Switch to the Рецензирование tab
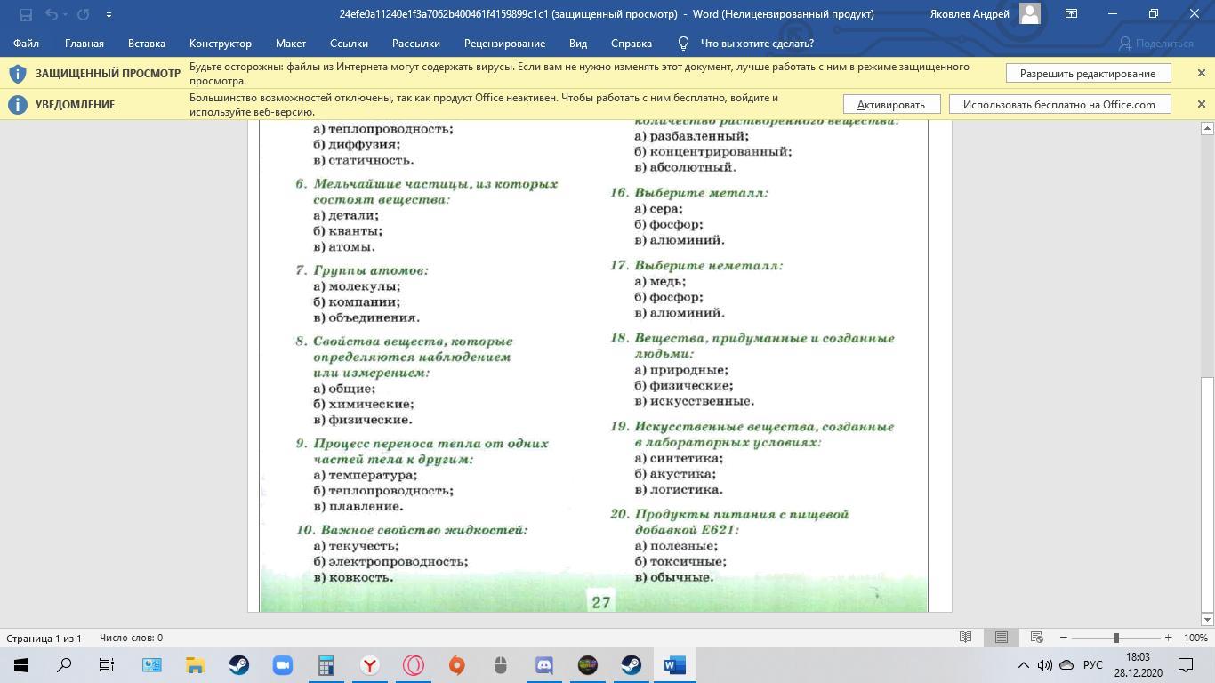This screenshot has width=1215, height=683. tap(504, 43)
